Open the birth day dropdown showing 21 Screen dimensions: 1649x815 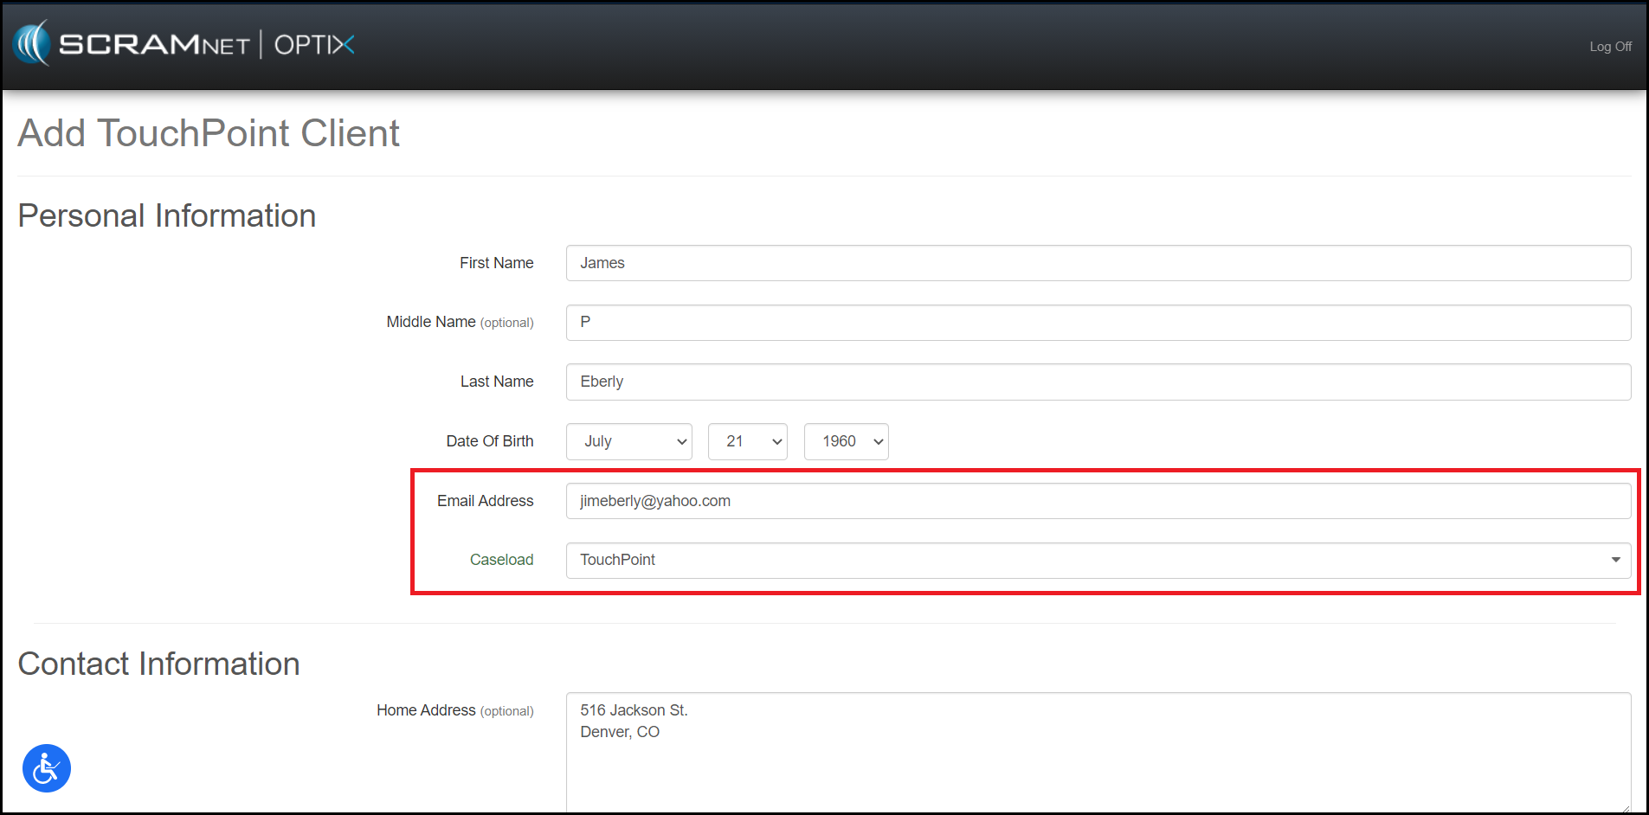tap(747, 441)
